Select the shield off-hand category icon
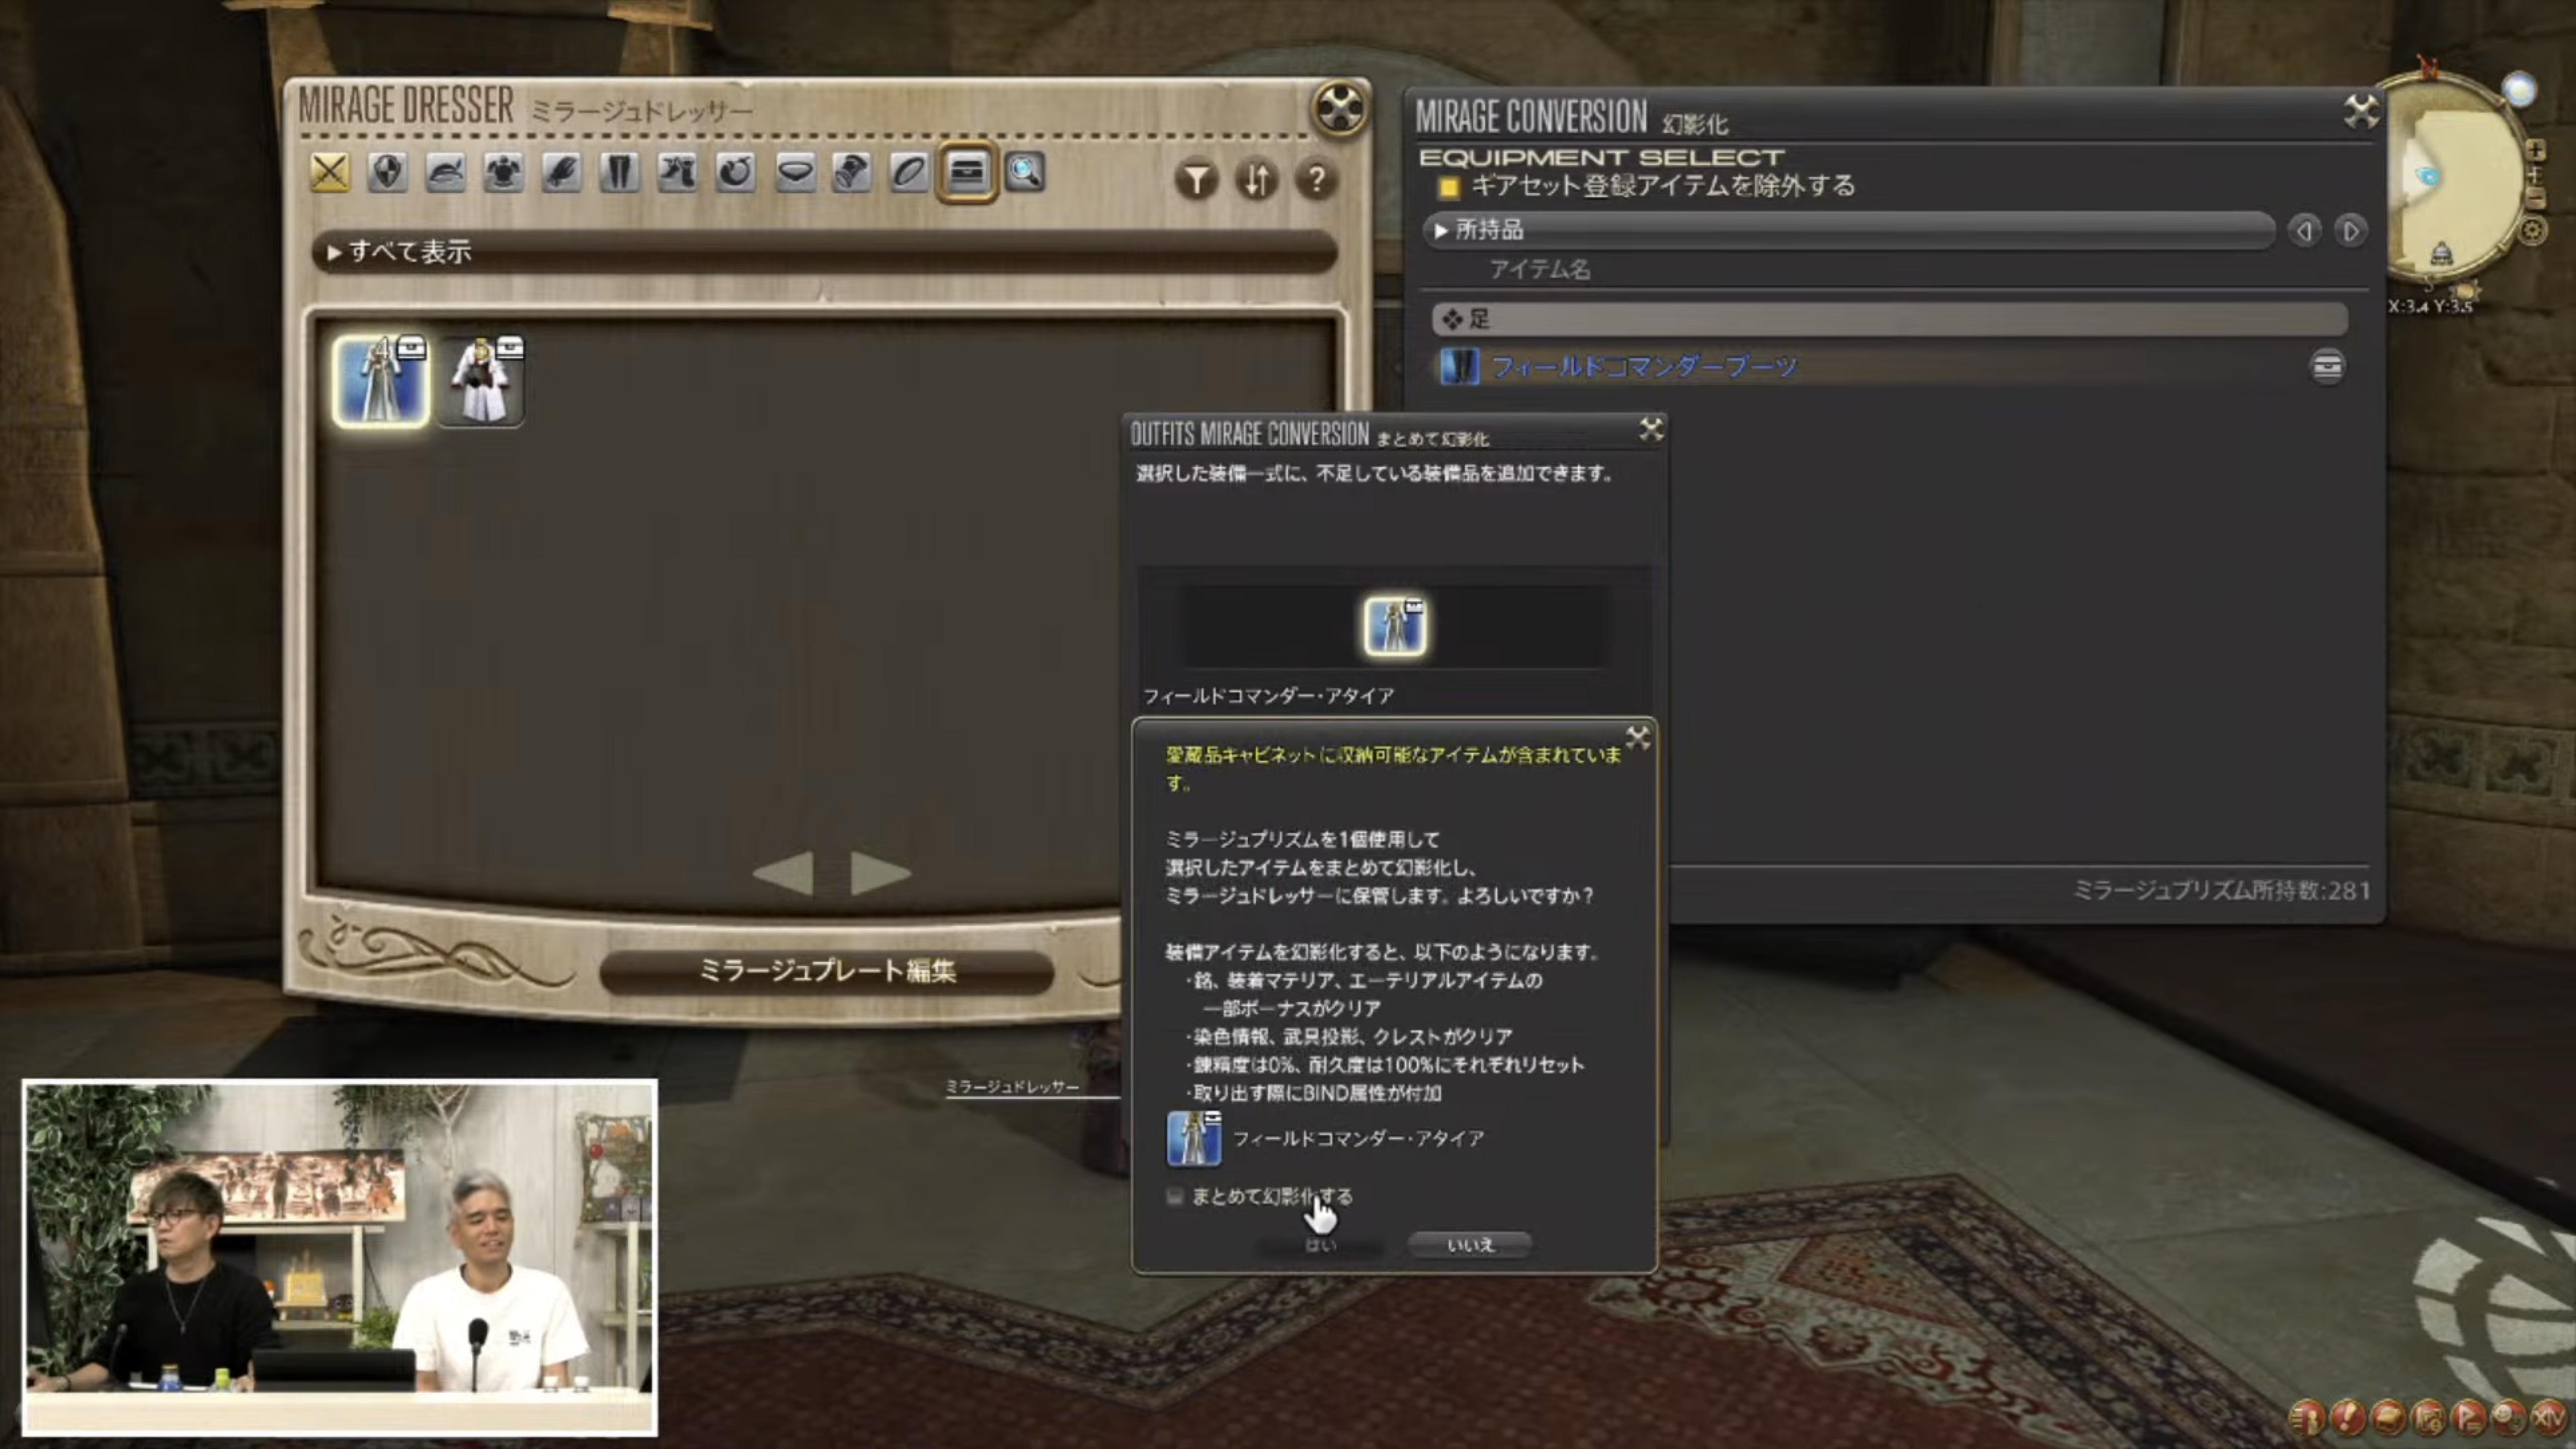 [x=387, y=173]
